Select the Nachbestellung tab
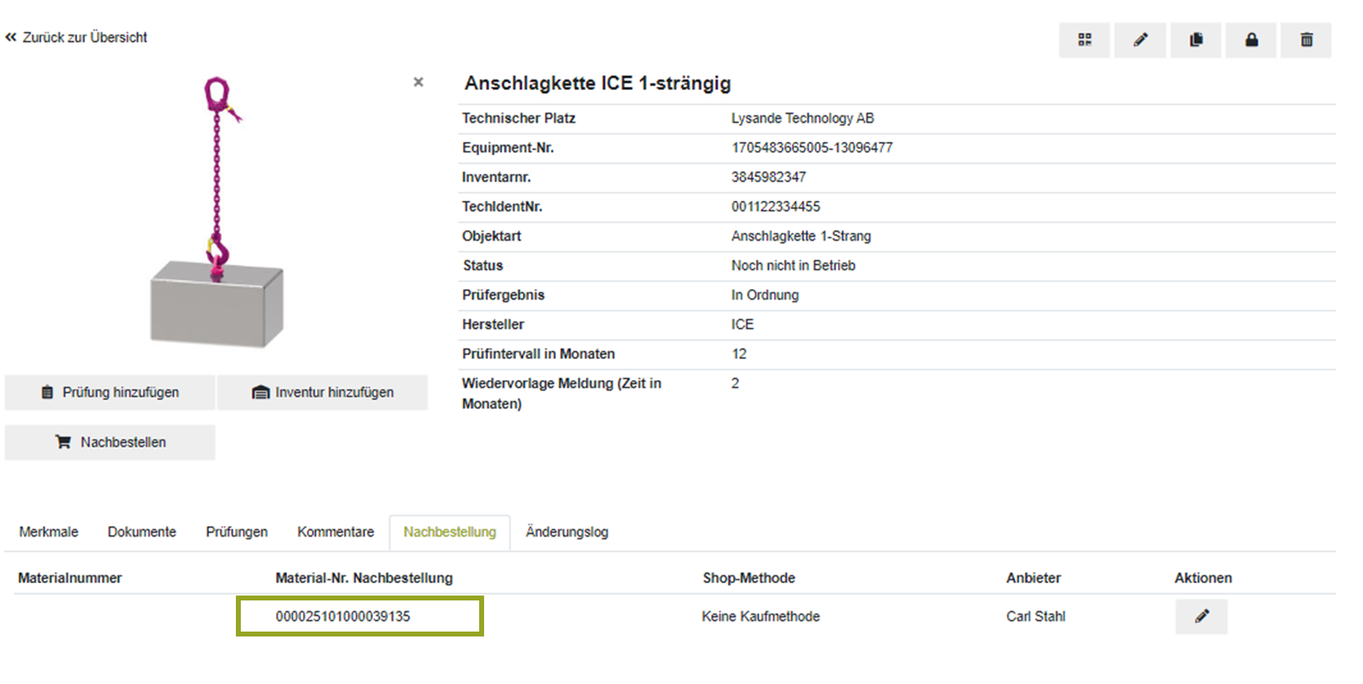The height and width of the screenshot is (684, 1363). click(x=450, y=532)
